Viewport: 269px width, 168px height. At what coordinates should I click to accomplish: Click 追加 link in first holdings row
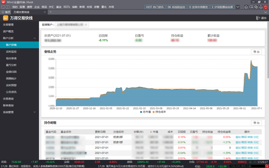[238, 137]
